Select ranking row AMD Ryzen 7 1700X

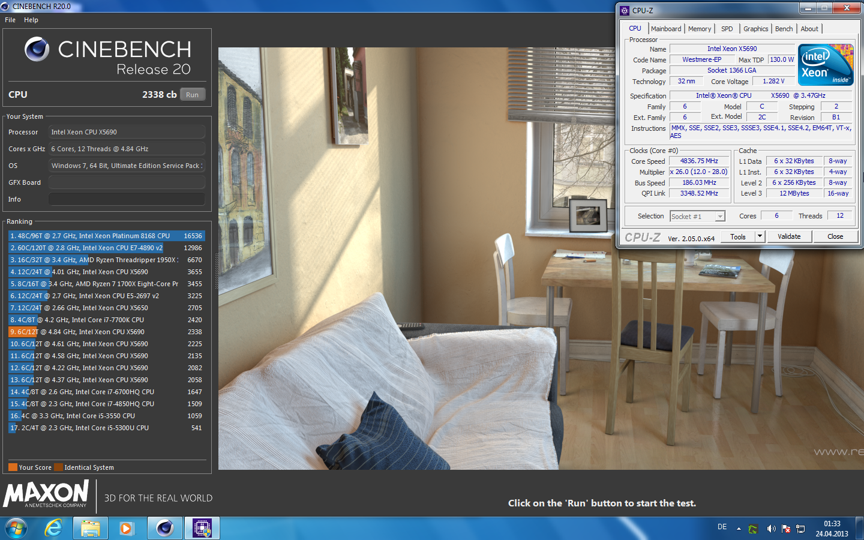tap(106, 284)
